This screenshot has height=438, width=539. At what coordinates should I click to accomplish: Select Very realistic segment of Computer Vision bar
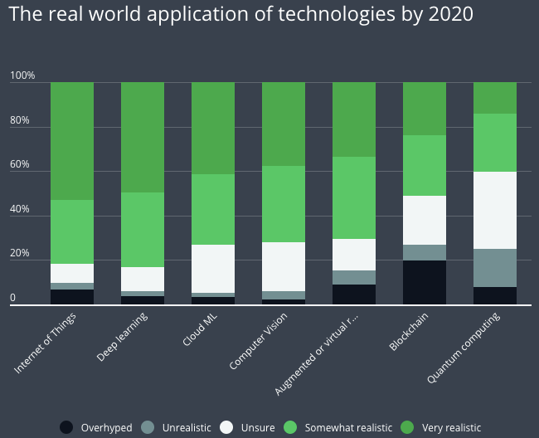click(x=284, y=124)
